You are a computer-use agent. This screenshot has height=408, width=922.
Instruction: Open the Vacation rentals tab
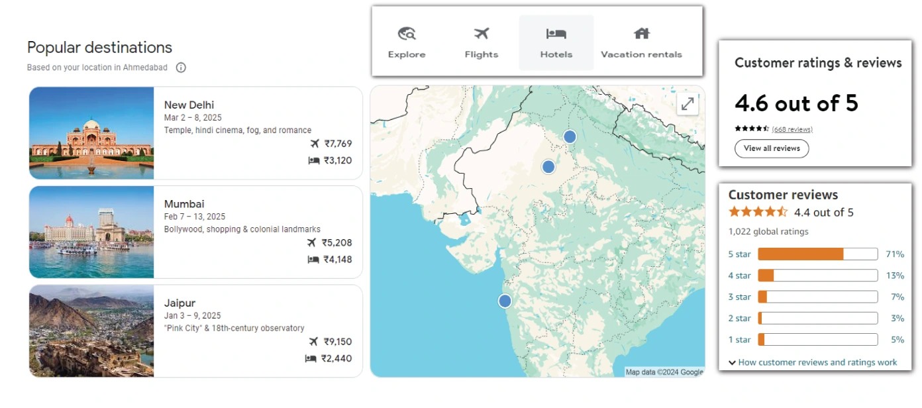pos(641,44)
